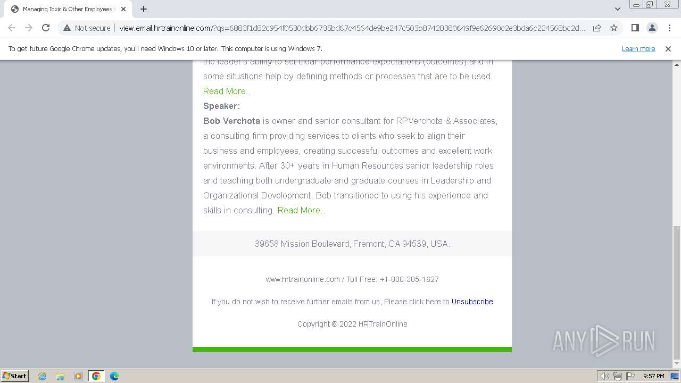Screen dimensions: 681x383
Task: Dismiss the Chrome update notification bar
Action: click(x=668, y=49)
